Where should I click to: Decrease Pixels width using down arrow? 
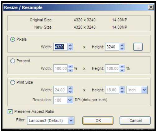70,49
